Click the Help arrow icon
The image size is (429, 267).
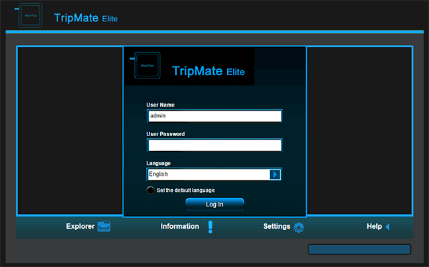coord(387,227)
